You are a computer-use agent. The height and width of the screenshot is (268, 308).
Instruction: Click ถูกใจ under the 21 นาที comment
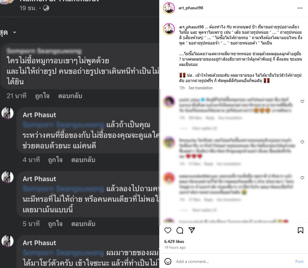(42, 96)
